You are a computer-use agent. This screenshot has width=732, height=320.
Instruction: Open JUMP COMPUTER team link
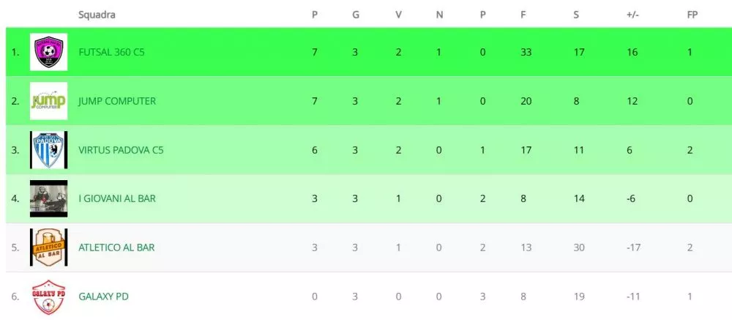coord(117,101)
